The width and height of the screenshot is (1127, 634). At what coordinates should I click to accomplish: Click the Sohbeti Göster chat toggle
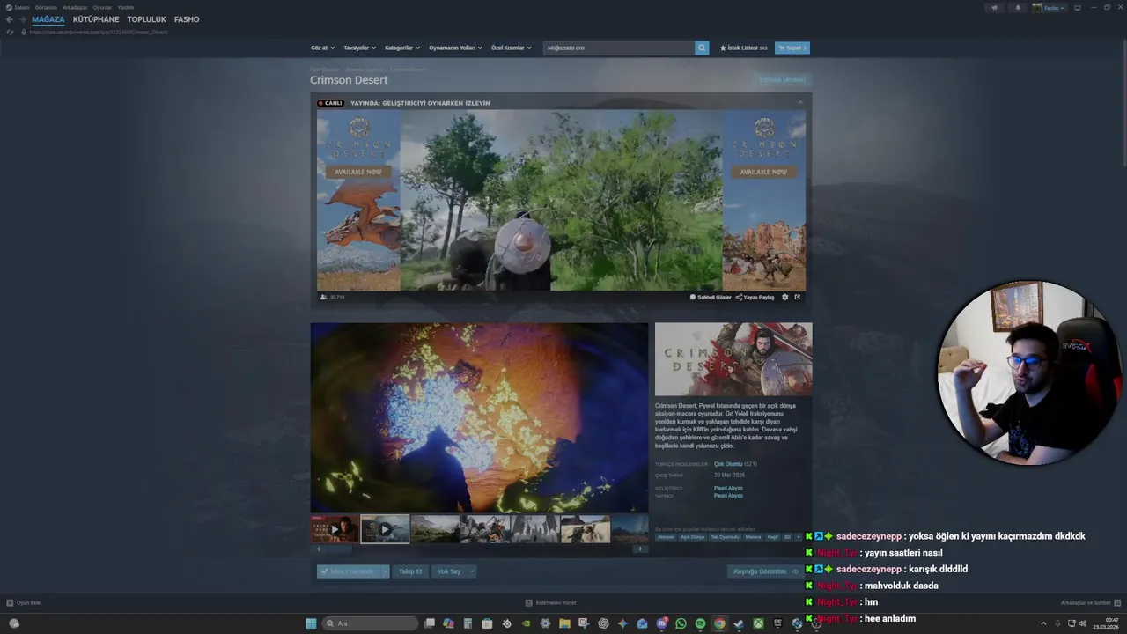click(711, 298)
